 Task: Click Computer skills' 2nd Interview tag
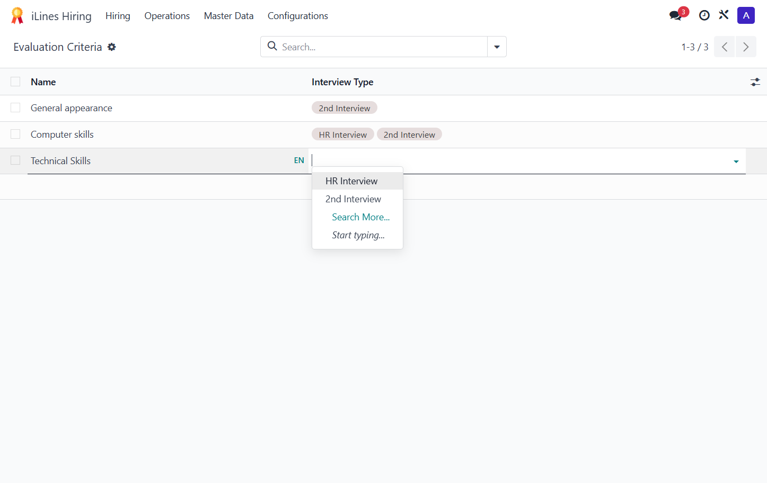click(409, 135)
